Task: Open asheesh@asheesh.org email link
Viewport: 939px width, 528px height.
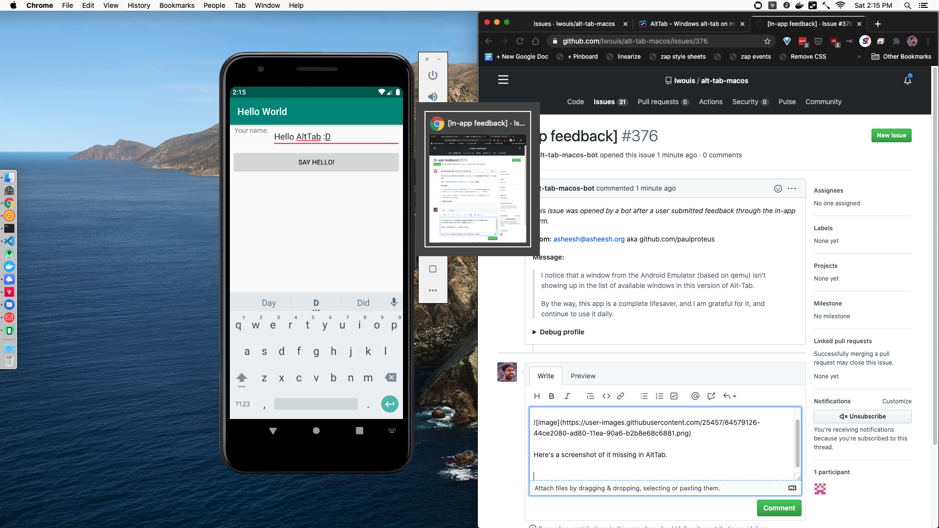Action: (x=589, y=239)
